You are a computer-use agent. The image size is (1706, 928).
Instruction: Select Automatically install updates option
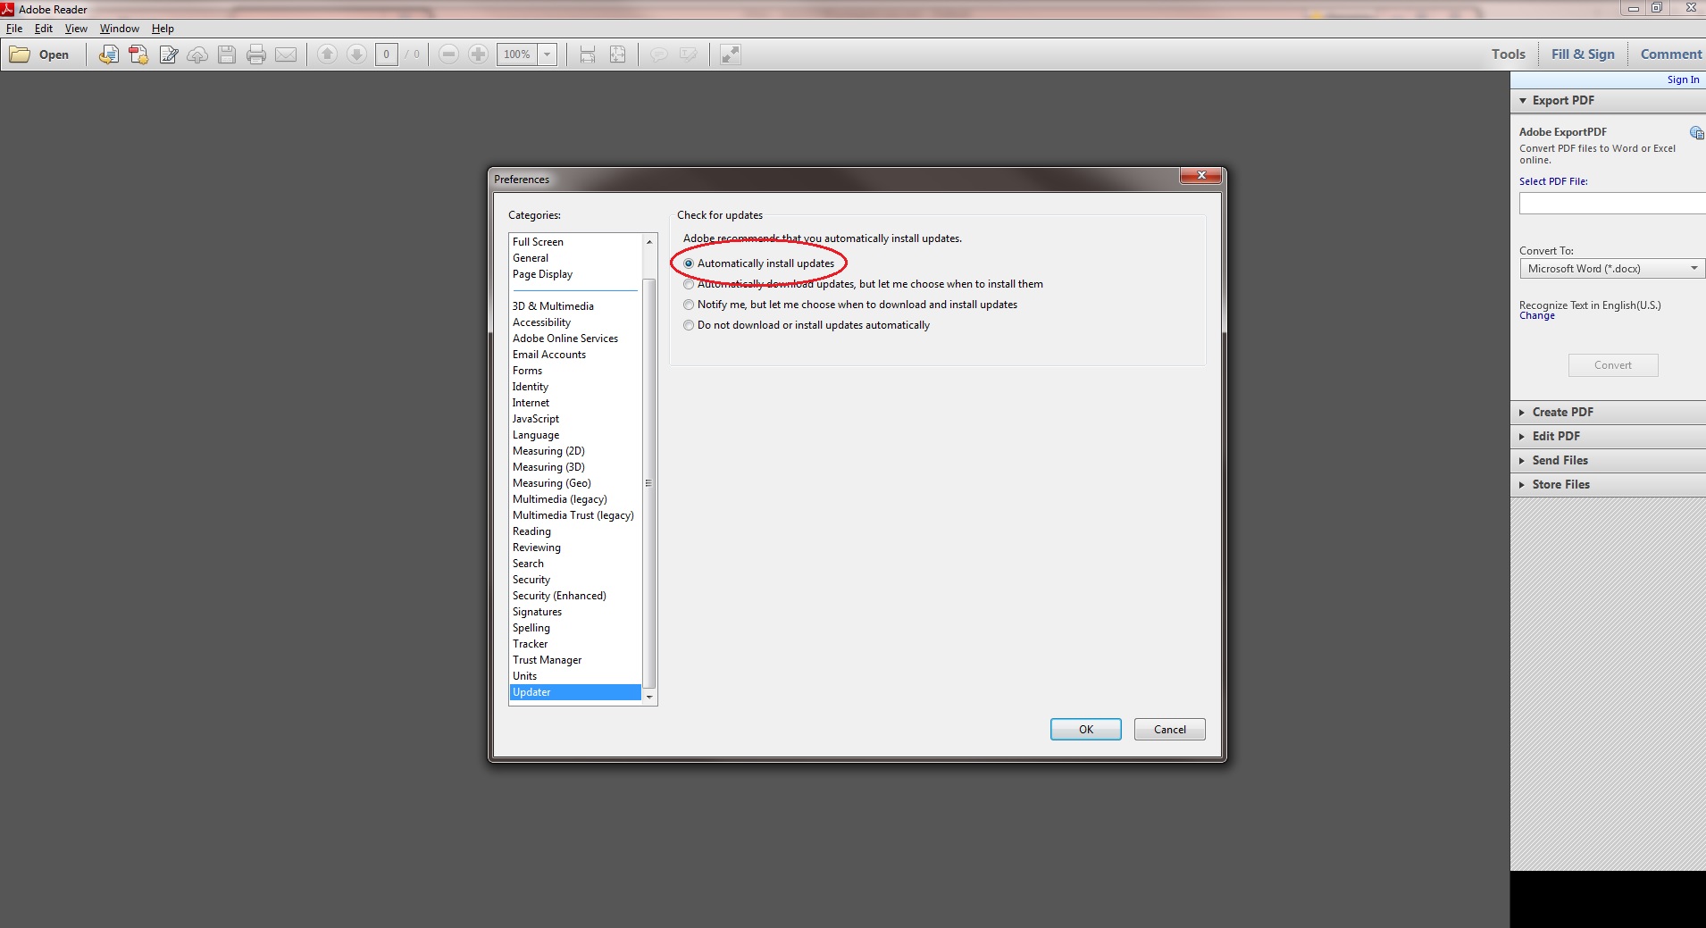coord(689,263)
